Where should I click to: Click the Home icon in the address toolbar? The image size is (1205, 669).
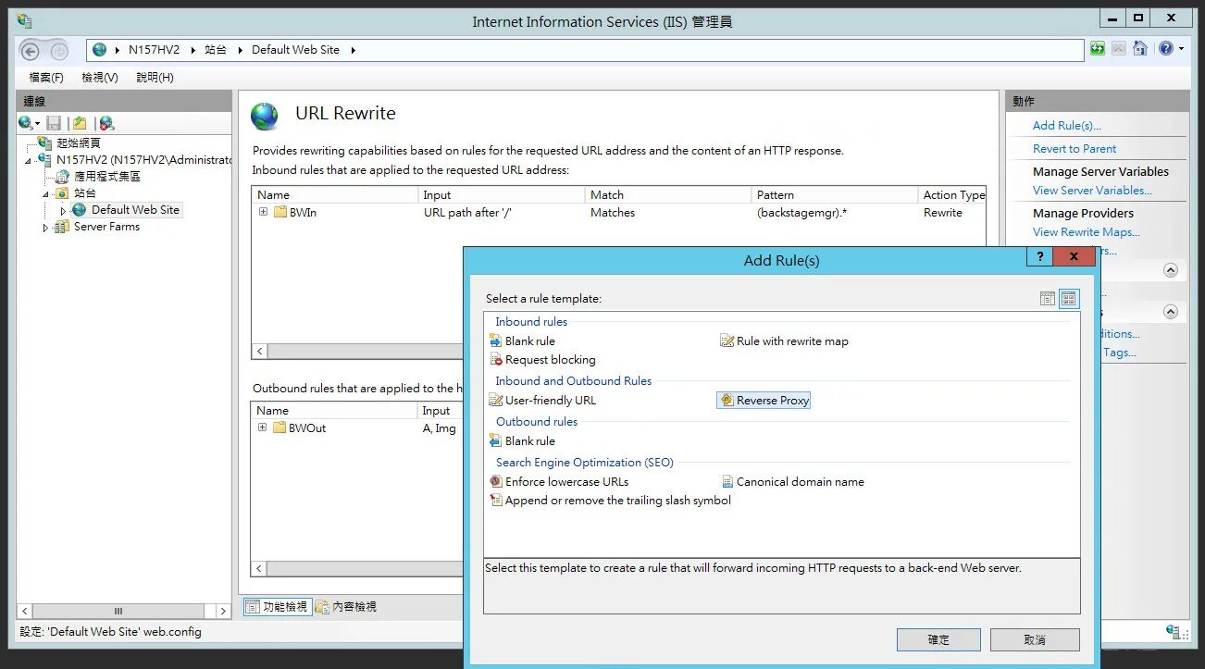pos(1140,49)
